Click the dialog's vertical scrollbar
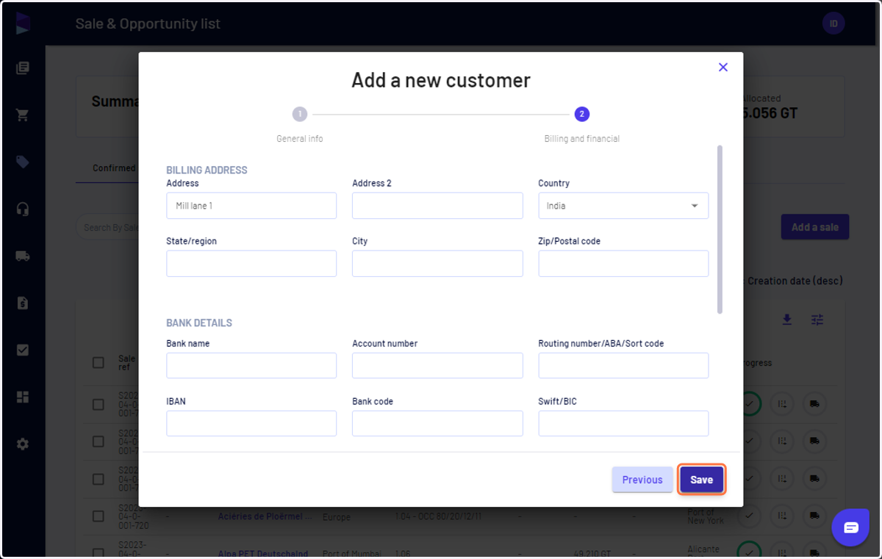882x559 pixels. 720,229
